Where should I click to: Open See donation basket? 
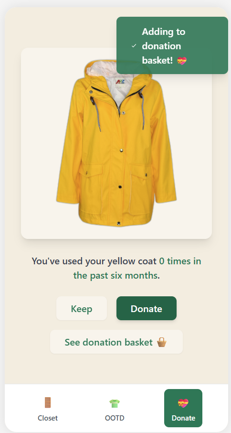[116, 342]
